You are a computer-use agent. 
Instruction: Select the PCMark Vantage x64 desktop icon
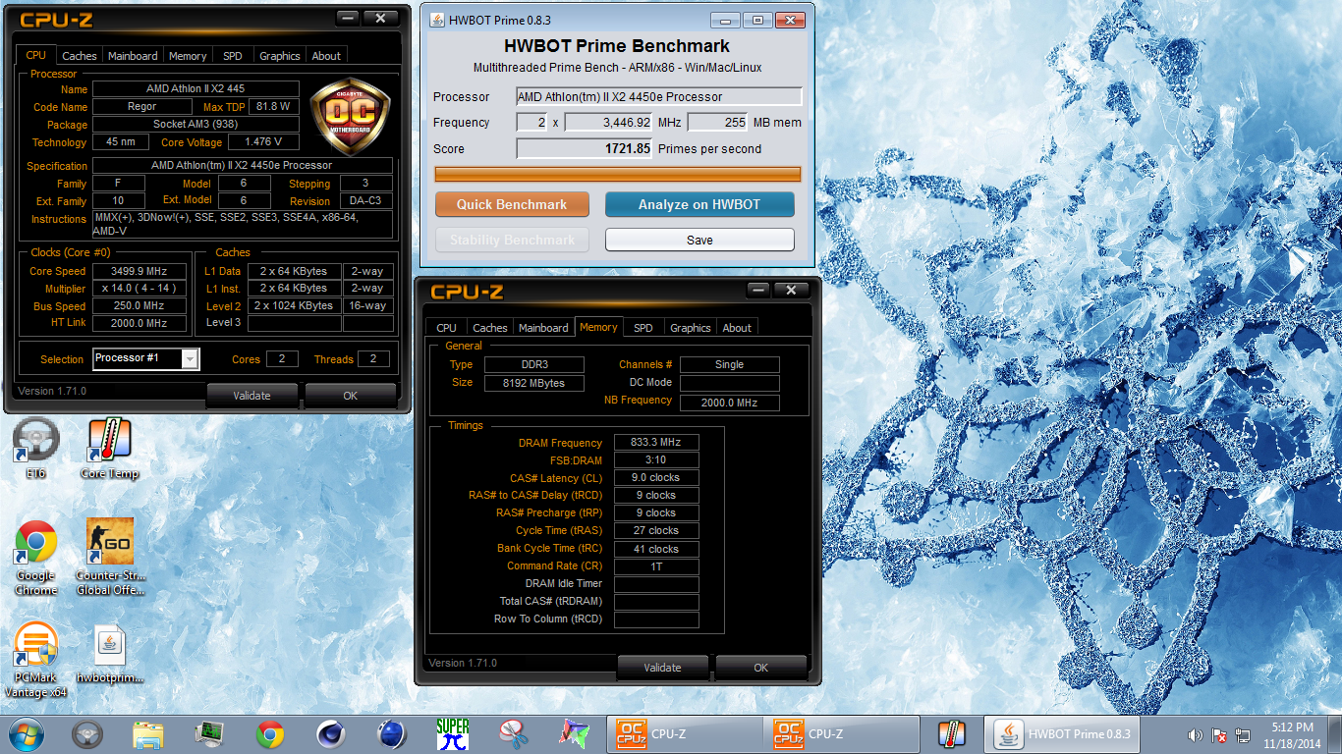pyautogui.click(x=36, y=660)
